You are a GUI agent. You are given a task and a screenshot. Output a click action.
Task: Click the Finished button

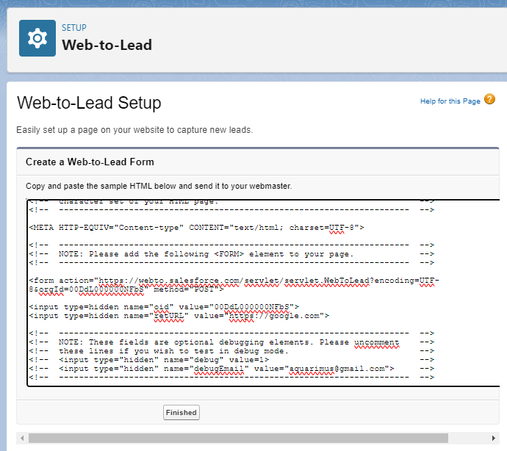pyautogui.click(x=181, y=413)
